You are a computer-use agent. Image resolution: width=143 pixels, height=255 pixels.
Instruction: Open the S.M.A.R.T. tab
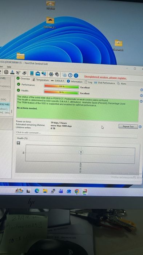click(x=58, y=81)
